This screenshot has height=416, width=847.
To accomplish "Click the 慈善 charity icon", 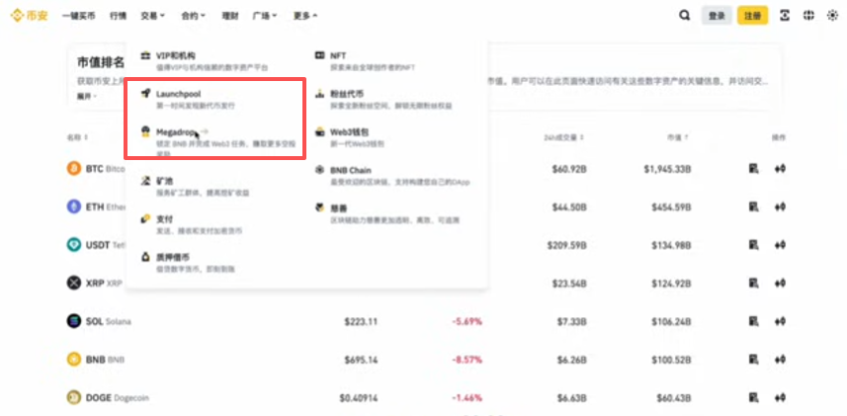I will tap(320, 208).
